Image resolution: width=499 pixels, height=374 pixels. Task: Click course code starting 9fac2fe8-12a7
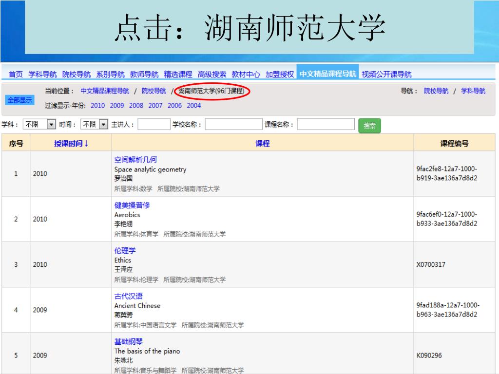pos(447,174)
